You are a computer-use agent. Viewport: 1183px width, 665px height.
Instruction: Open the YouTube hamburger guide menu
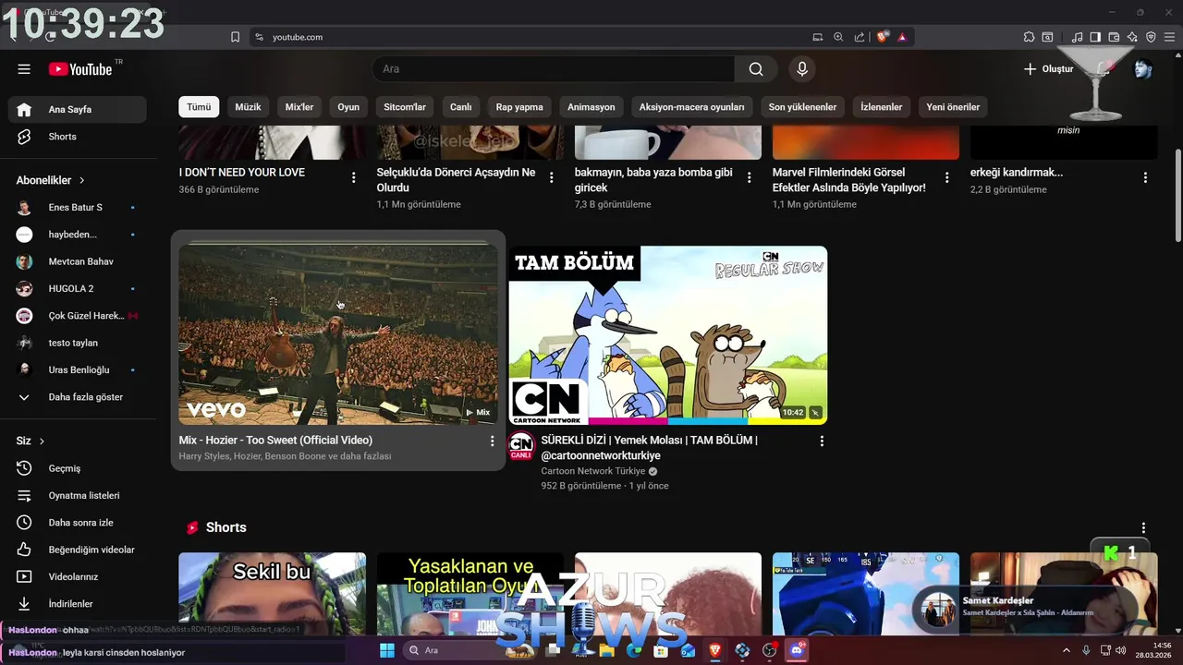coord(24,69)
